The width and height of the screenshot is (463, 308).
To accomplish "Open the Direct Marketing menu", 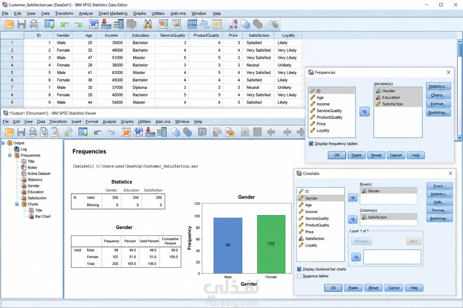I will pos(113,14).
